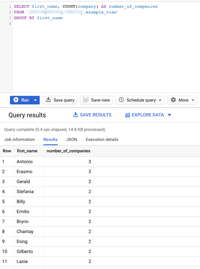Switch to the JSON tab

tap(72, 139)
